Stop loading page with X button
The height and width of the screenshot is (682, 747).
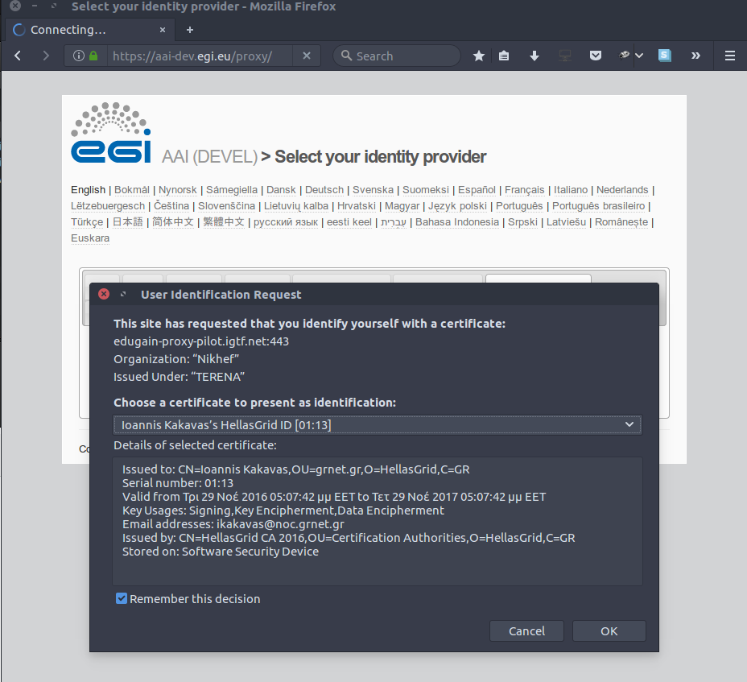[307, 56]
